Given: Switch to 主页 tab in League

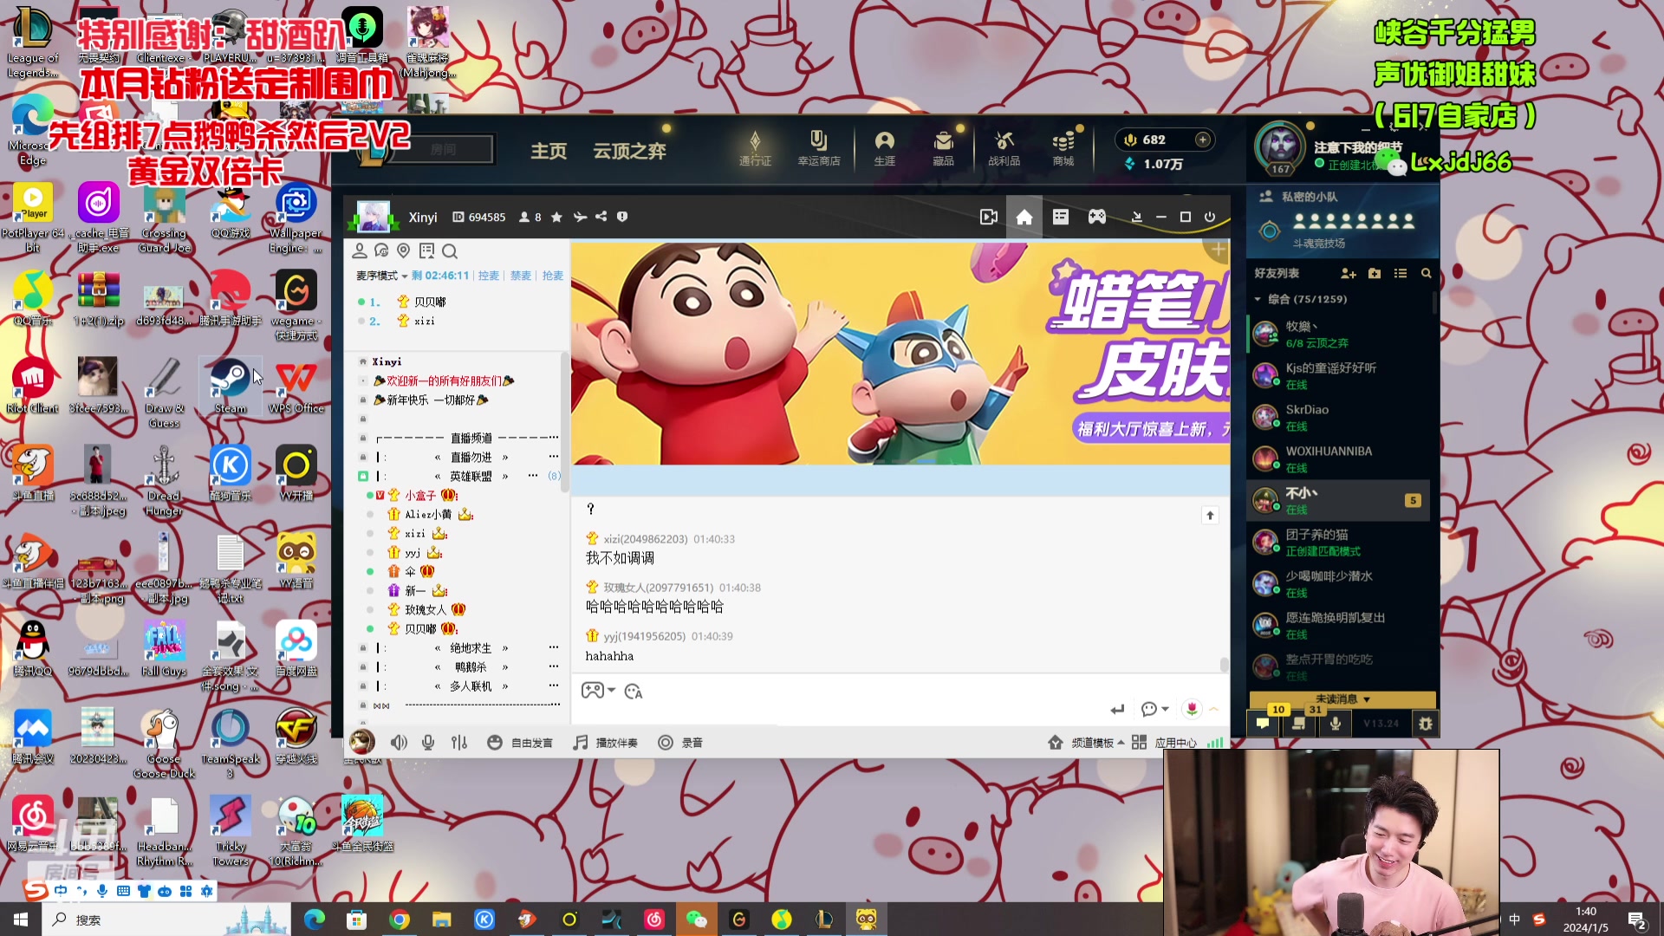Looking at the screenshot, I should [549, 151].
